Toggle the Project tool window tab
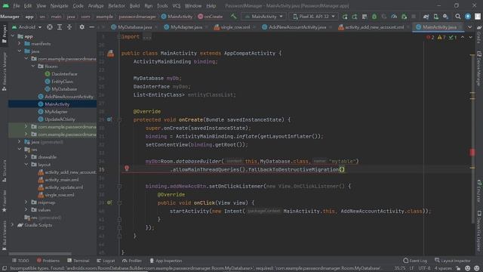 coord(4,34)
